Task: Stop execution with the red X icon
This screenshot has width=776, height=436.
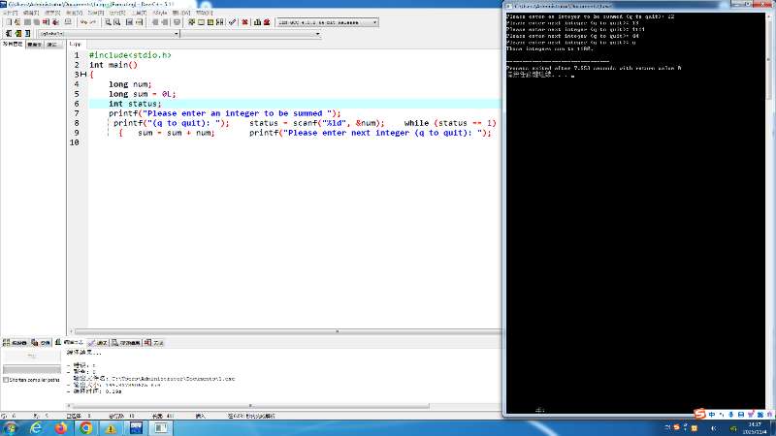Action: tap(244, 22)
